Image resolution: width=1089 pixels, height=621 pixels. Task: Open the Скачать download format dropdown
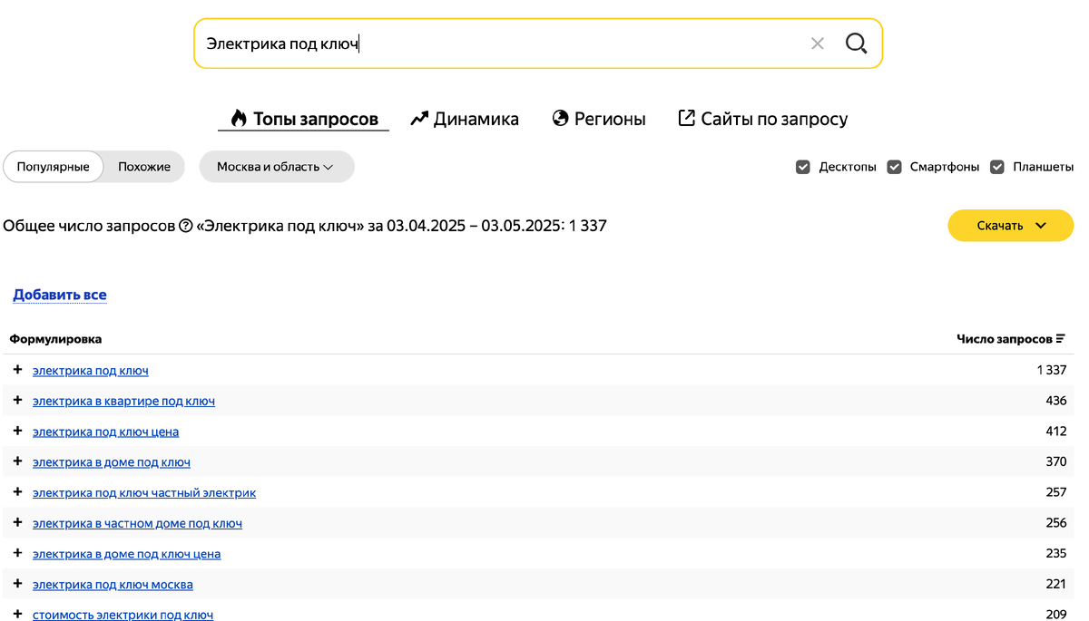[x=1010, y=225]
